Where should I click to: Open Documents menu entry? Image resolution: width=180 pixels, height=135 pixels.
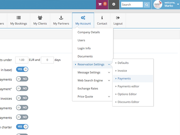click(85, 56)
